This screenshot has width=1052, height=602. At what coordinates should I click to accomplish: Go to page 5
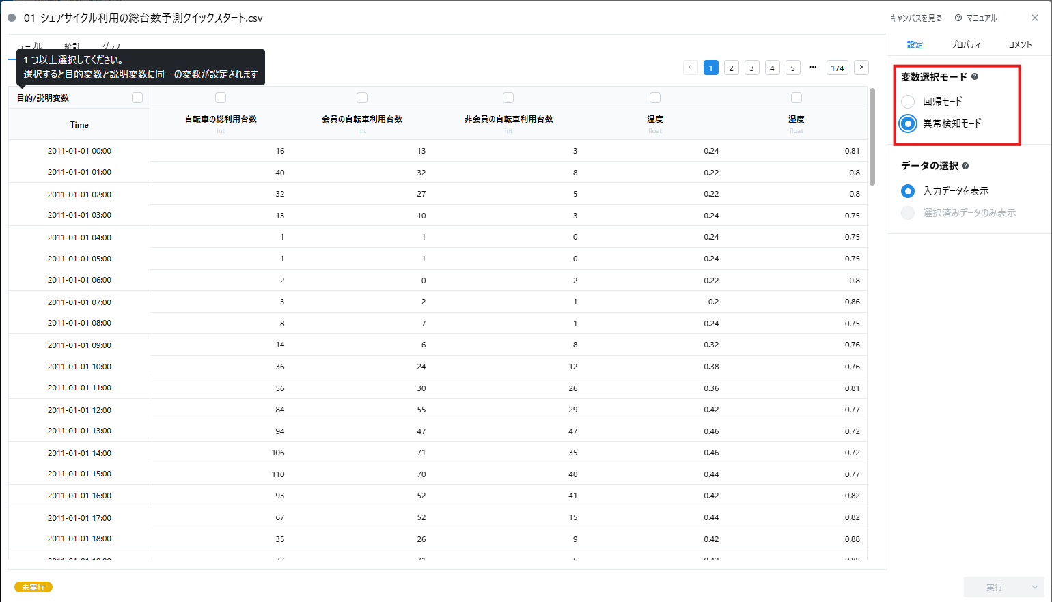793,68
